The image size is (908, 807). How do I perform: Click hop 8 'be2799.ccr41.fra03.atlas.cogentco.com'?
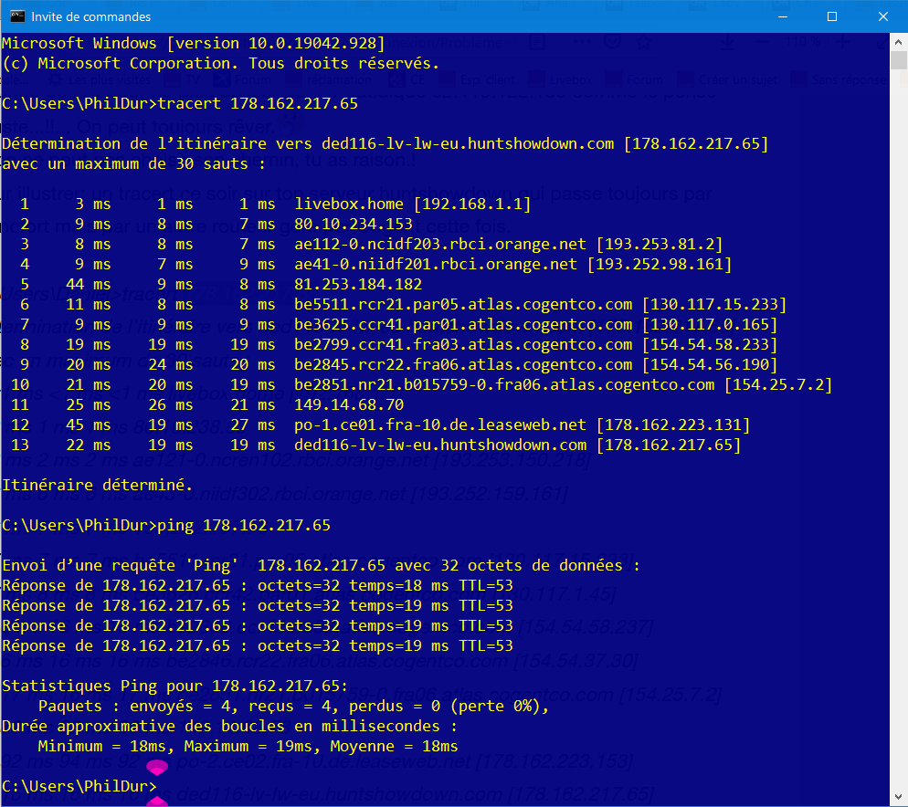[x=463, y=344]
